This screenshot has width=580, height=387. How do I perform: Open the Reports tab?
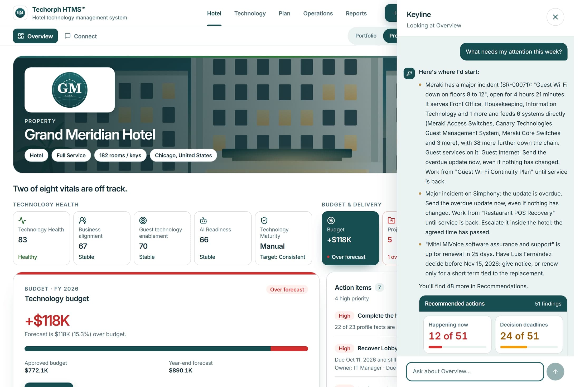(x=356, y=13)
